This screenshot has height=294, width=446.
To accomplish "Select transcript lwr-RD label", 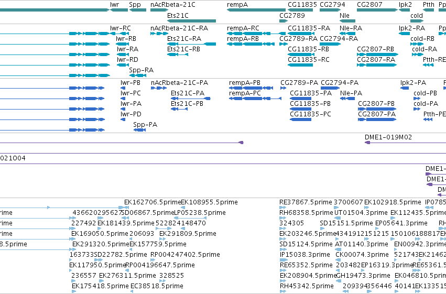I will (x=127, y=59).
